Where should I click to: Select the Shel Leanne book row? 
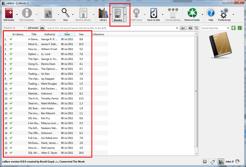coord(56,148)
